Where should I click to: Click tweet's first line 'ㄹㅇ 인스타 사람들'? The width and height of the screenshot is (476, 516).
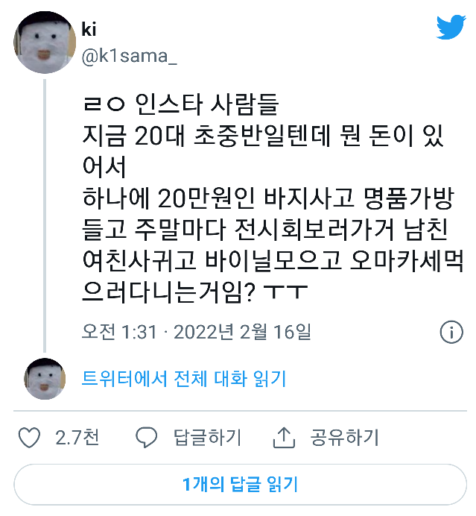[x=181, y=104]
